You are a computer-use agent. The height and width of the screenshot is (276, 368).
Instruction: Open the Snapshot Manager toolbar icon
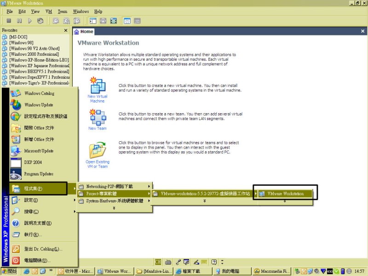point(77,21)
